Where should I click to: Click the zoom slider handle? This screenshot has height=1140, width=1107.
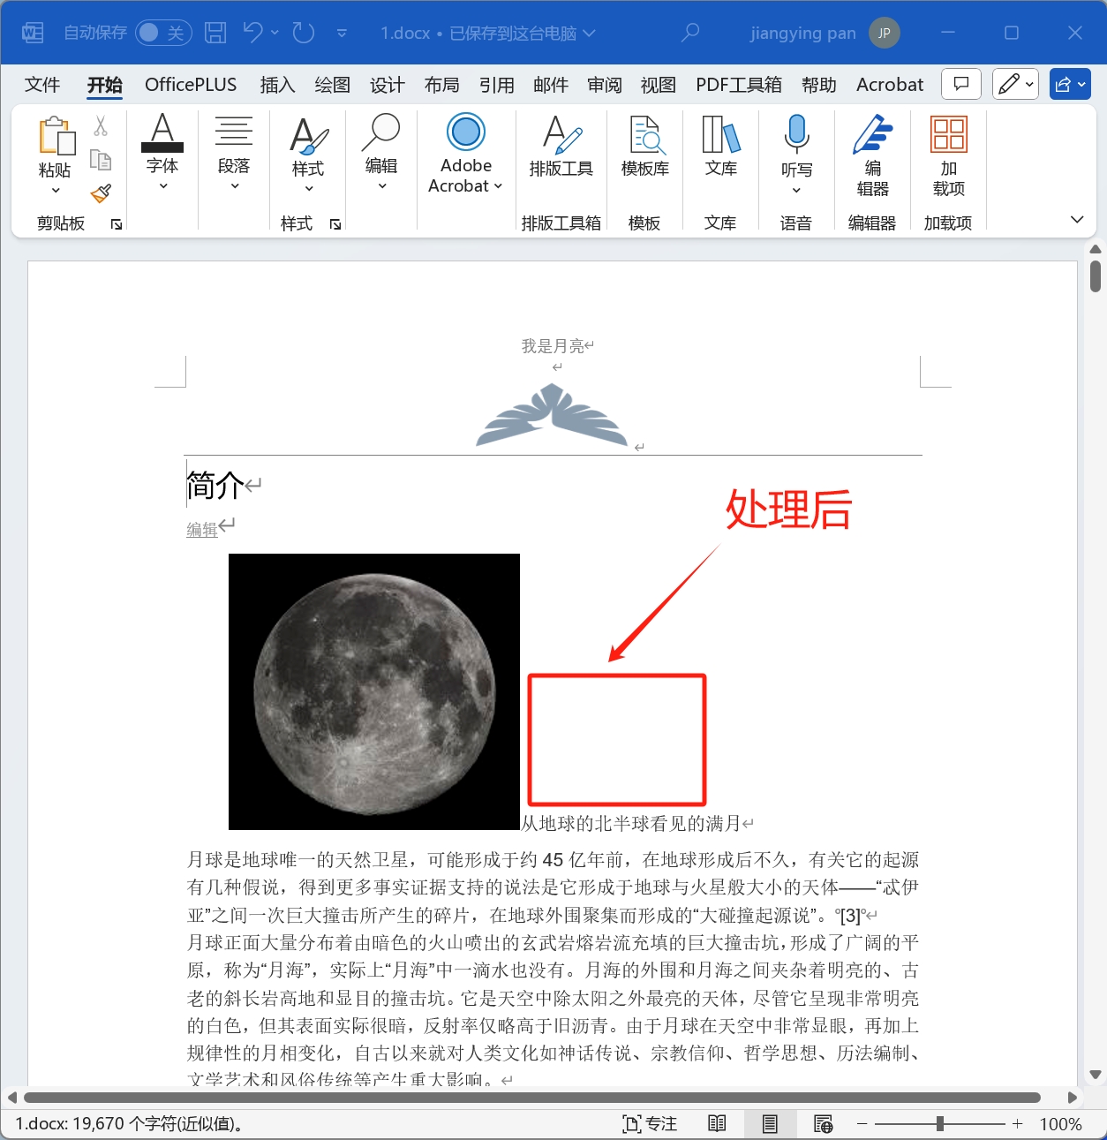click(939, 1123)
